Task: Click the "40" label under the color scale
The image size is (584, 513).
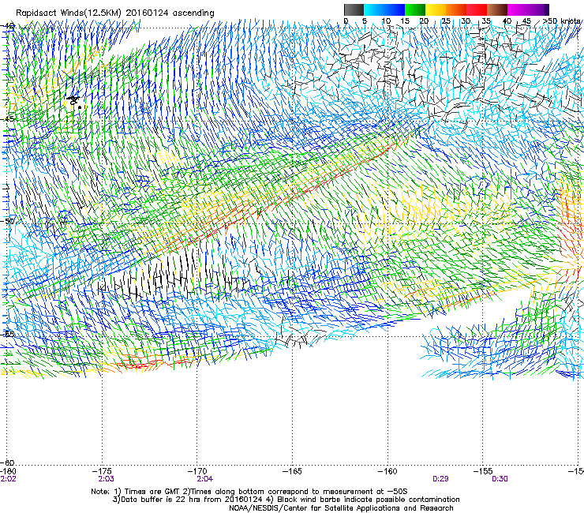Action: [507, 21]
